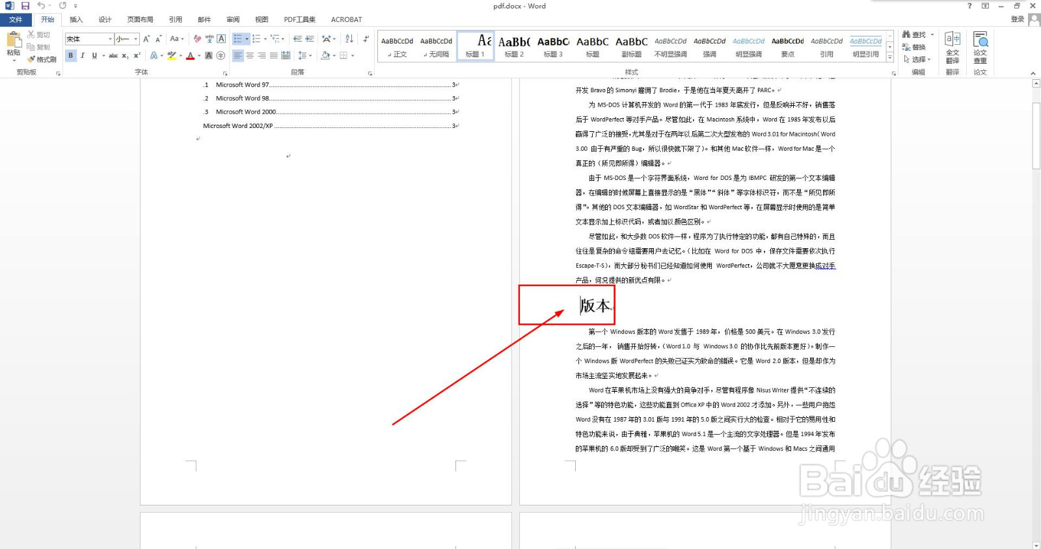The image size is (1041, 549).
Task: Open the File (文件) tab
Action: 16,19
